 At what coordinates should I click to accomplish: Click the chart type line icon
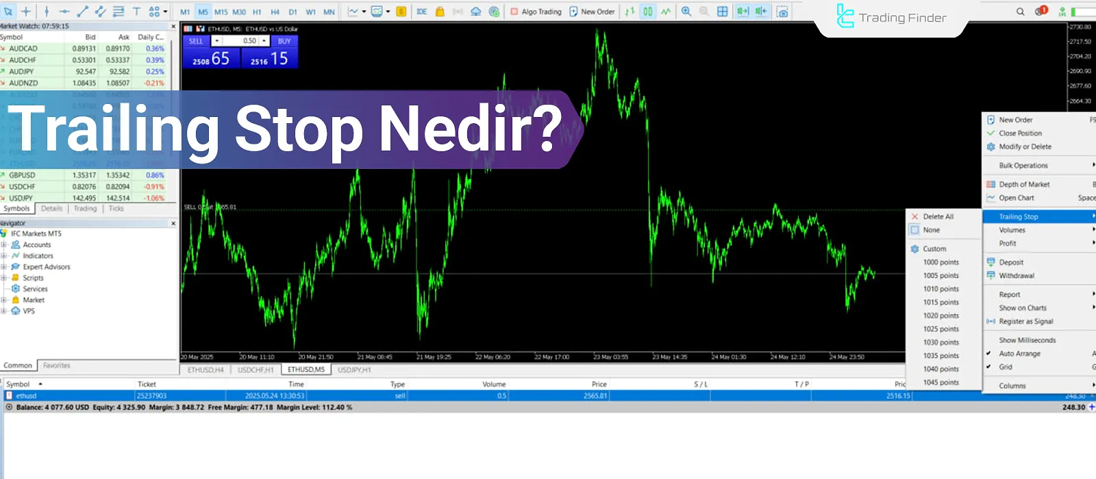353,11
